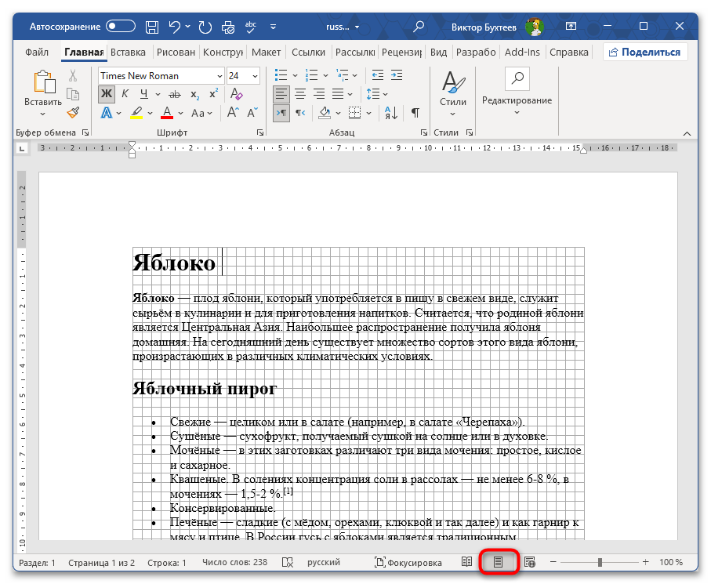Screen dimensions: 711x584
Task: Switch to Read Mode view icon
Action: pos(466,562)
